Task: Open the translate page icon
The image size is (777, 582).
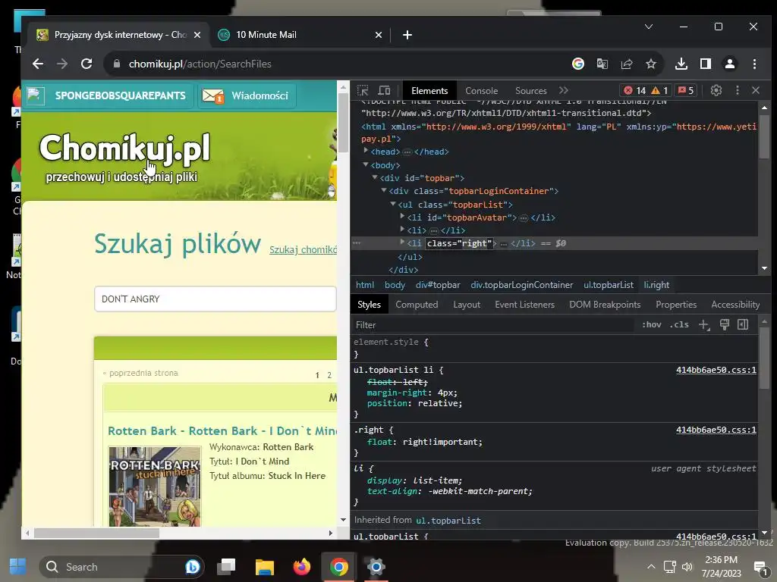Action: 602,64
